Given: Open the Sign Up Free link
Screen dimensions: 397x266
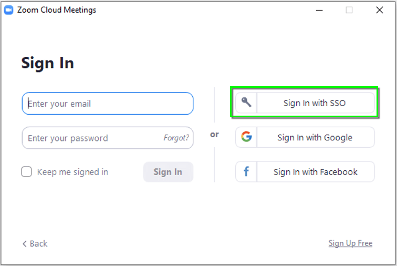Looking at the screenshot, I should pos(350,243).
